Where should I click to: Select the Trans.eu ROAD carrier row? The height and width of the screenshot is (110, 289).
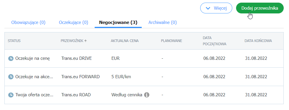tap(144, 95)
